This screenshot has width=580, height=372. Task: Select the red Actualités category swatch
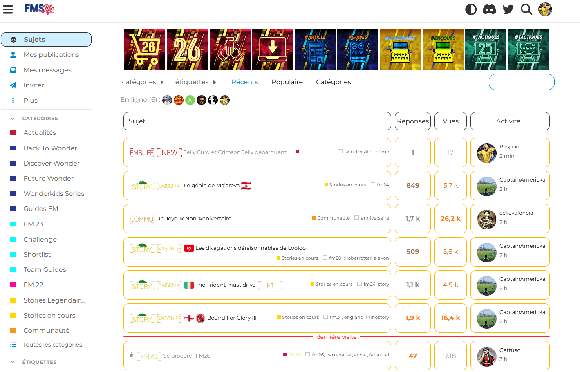[x=13, y=133]
